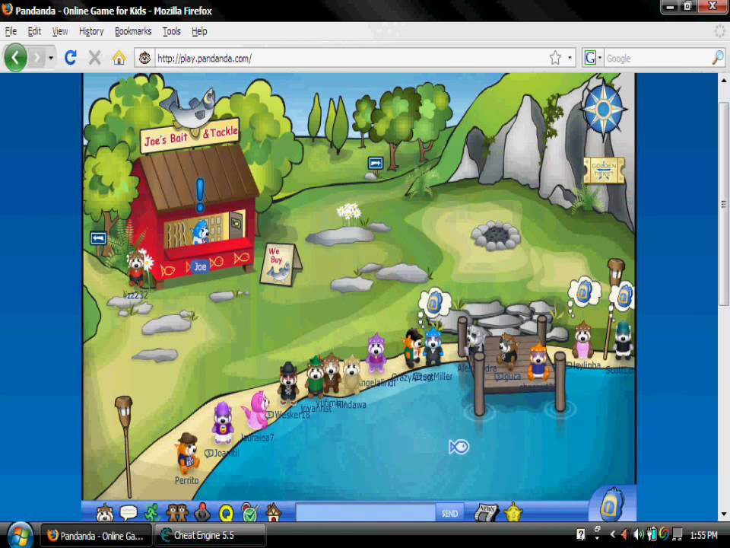
Task: Switch to Pandanda Firefox taskbar button
Action: (x=96, y=535)
